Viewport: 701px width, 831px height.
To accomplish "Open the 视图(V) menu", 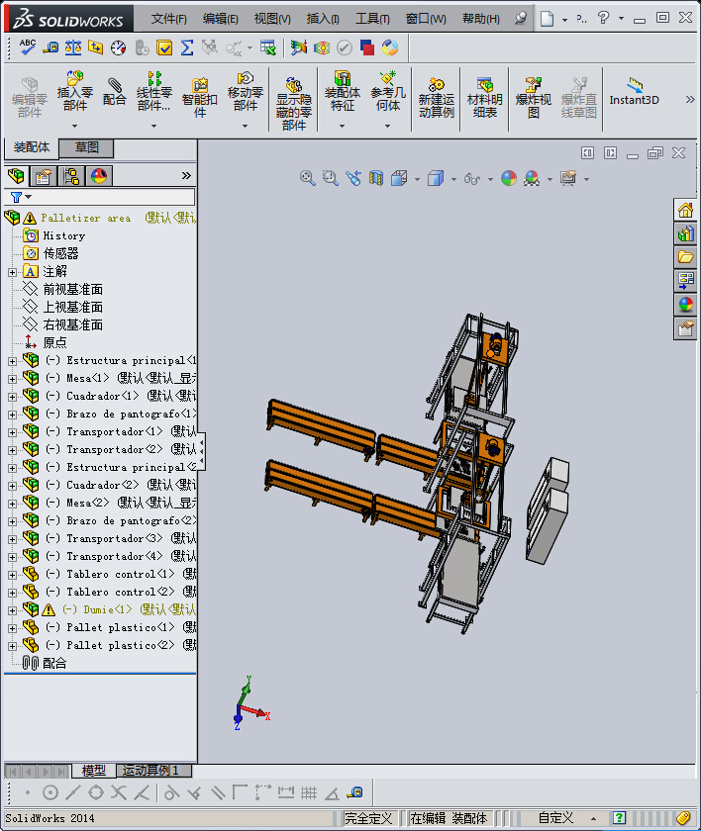I will 272,19.
